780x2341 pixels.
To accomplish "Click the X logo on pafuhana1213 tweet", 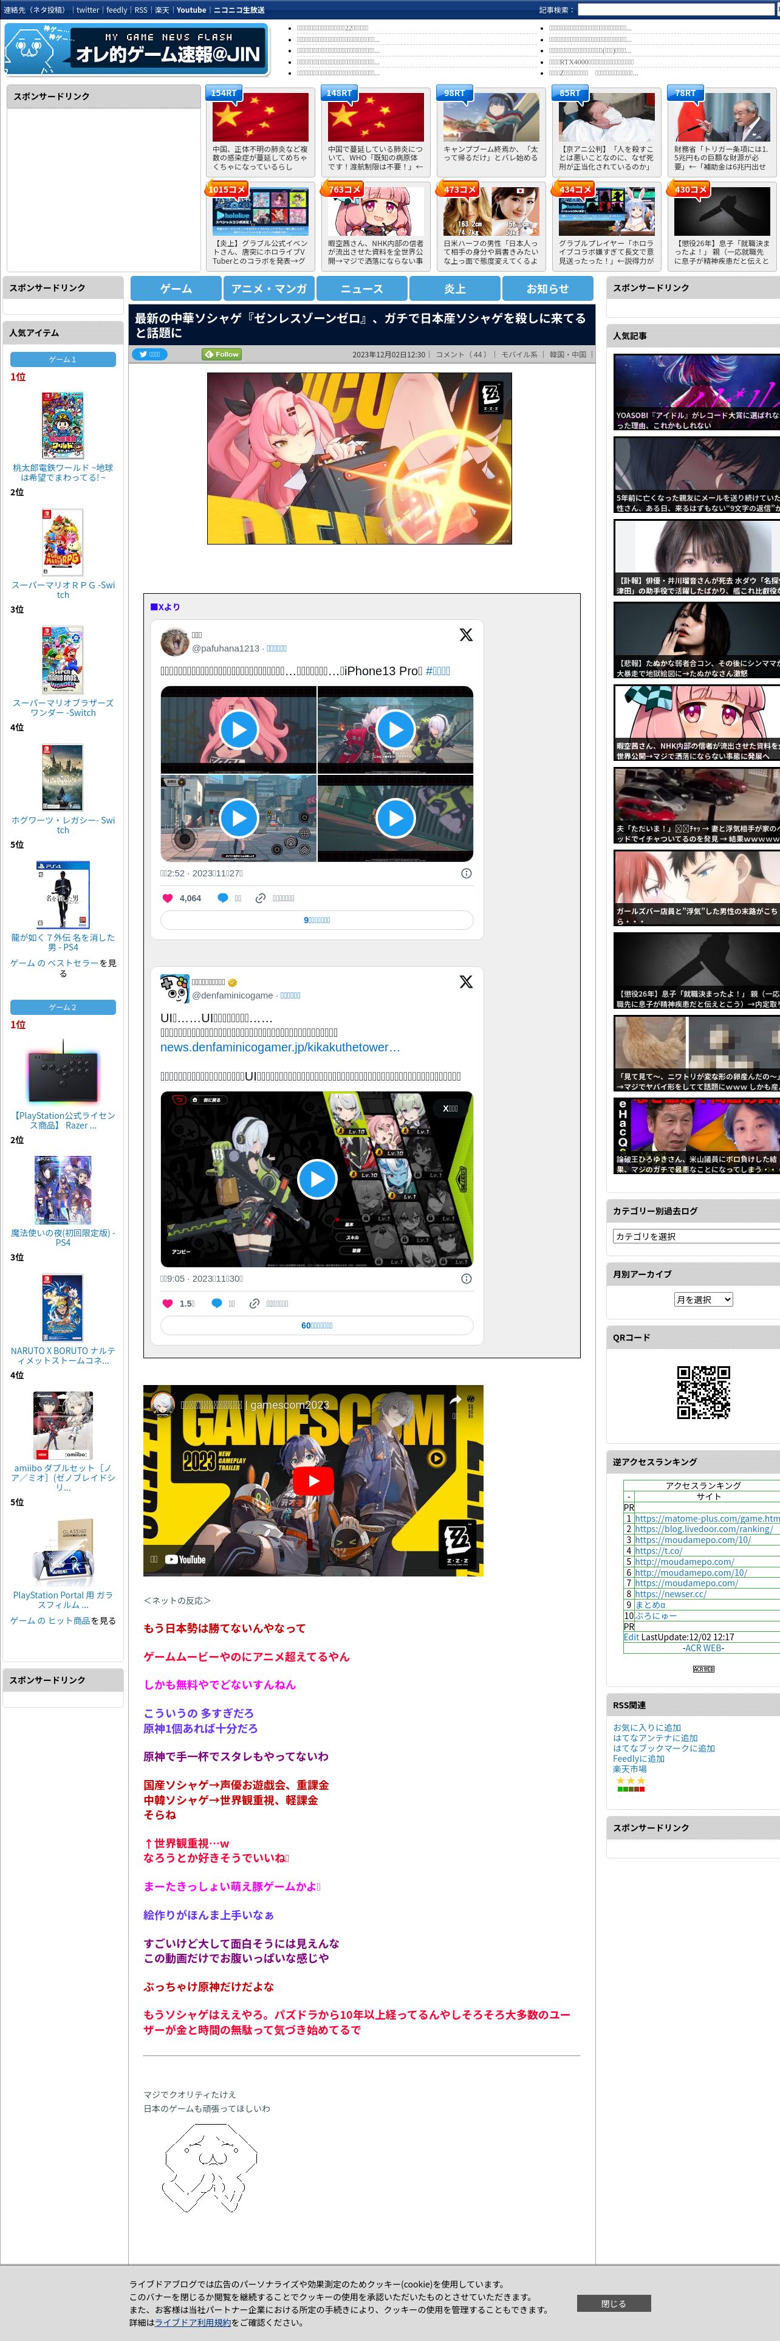I will point(466,635).
